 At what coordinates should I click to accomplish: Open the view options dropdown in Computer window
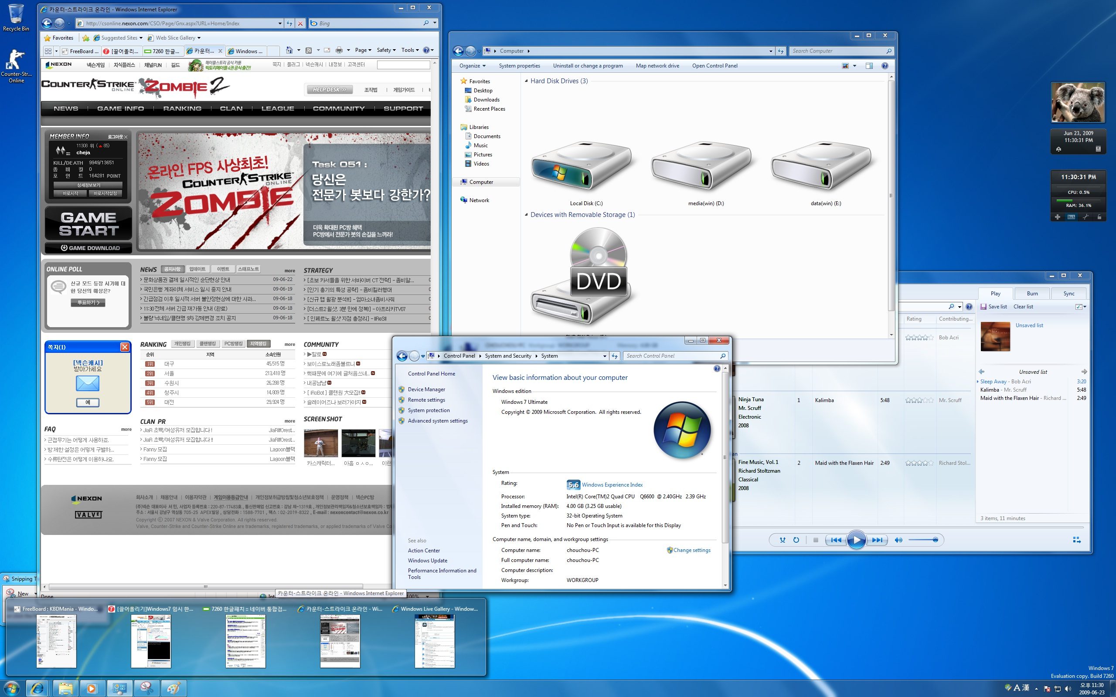[x=854, y=66]
